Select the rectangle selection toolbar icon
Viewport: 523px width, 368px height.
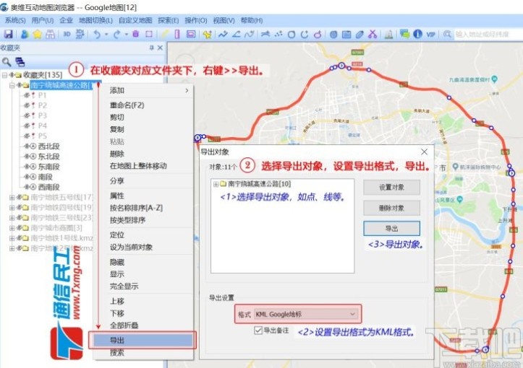pyautogui.click(x=149, y=34)
